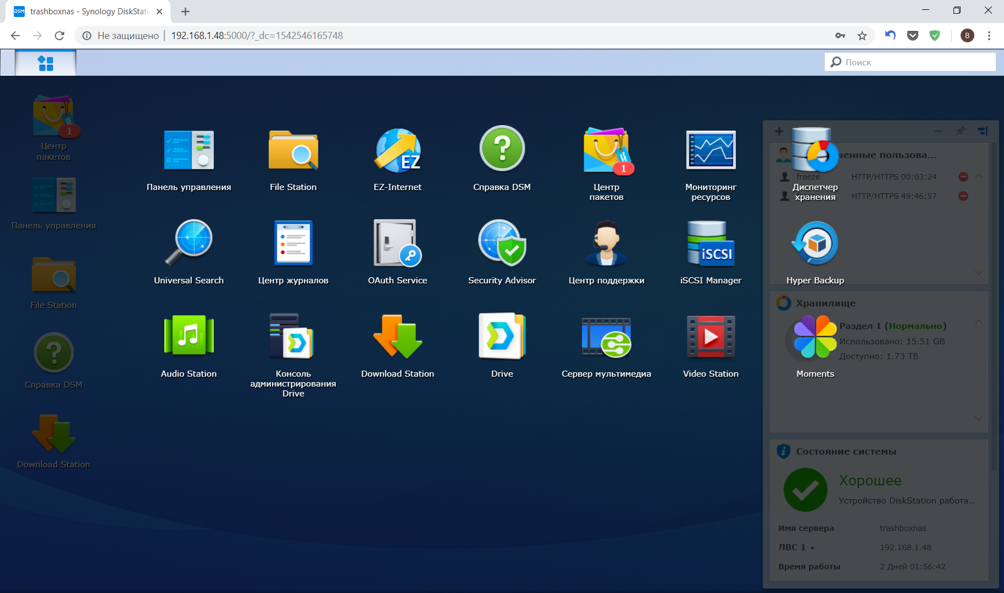The image size is (1004, 593).
Task: Click the dimmed Download Station desktop shortcut
Action: pyautogui.click(x=53, y=441)
